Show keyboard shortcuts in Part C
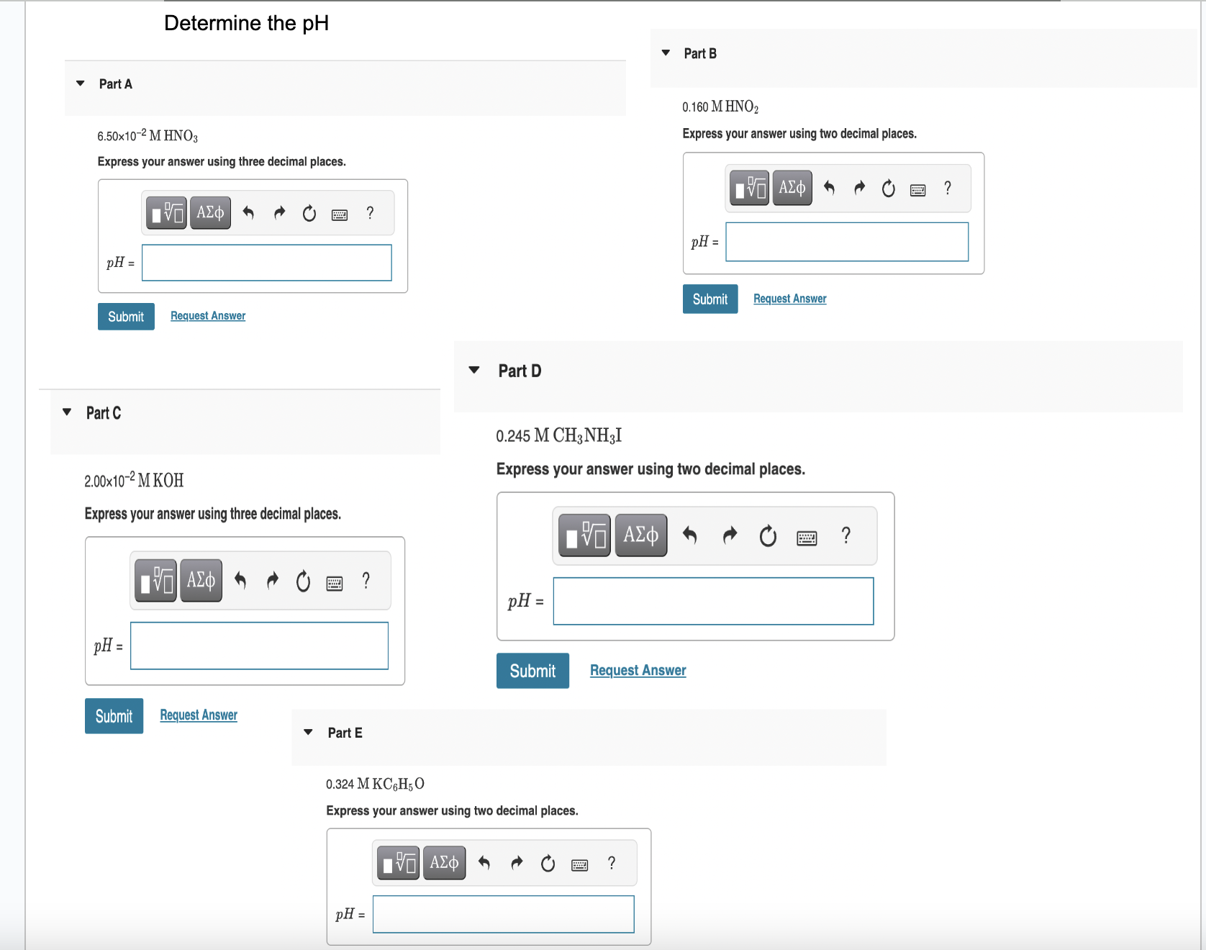Image resolution: width=1206 pixels, height=950 pixels. coord(335,583)
